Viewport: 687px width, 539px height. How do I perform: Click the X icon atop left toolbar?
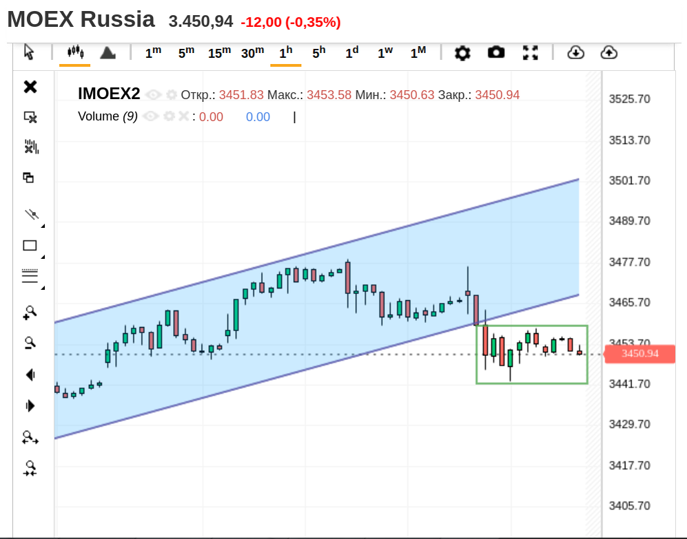30,87
